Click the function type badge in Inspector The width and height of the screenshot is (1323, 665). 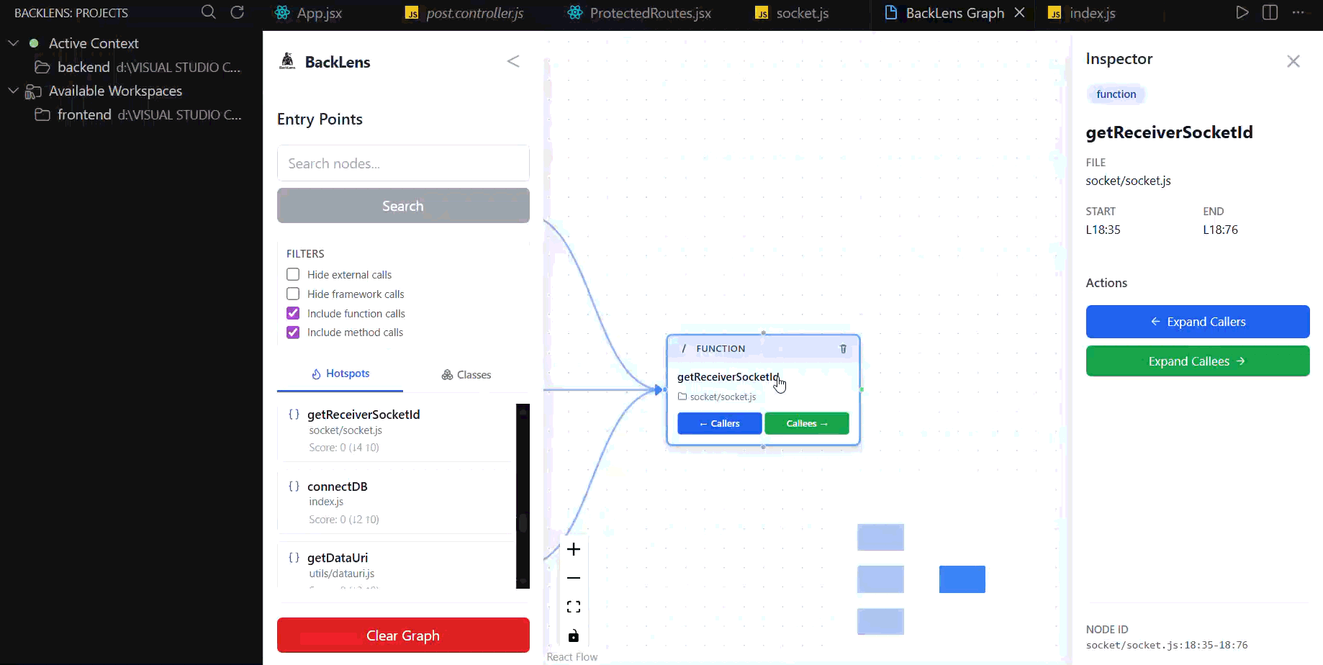point(1116,94)
